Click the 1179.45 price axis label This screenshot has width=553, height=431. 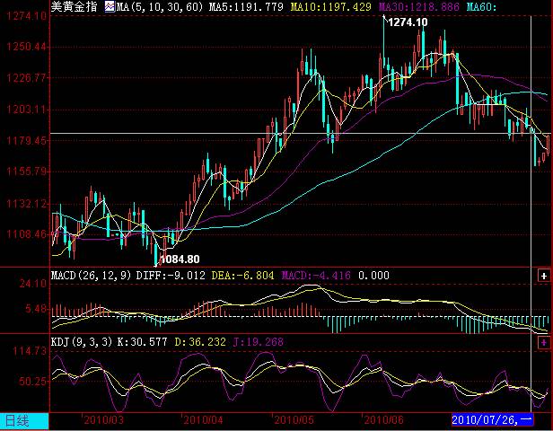coord(27,141)
